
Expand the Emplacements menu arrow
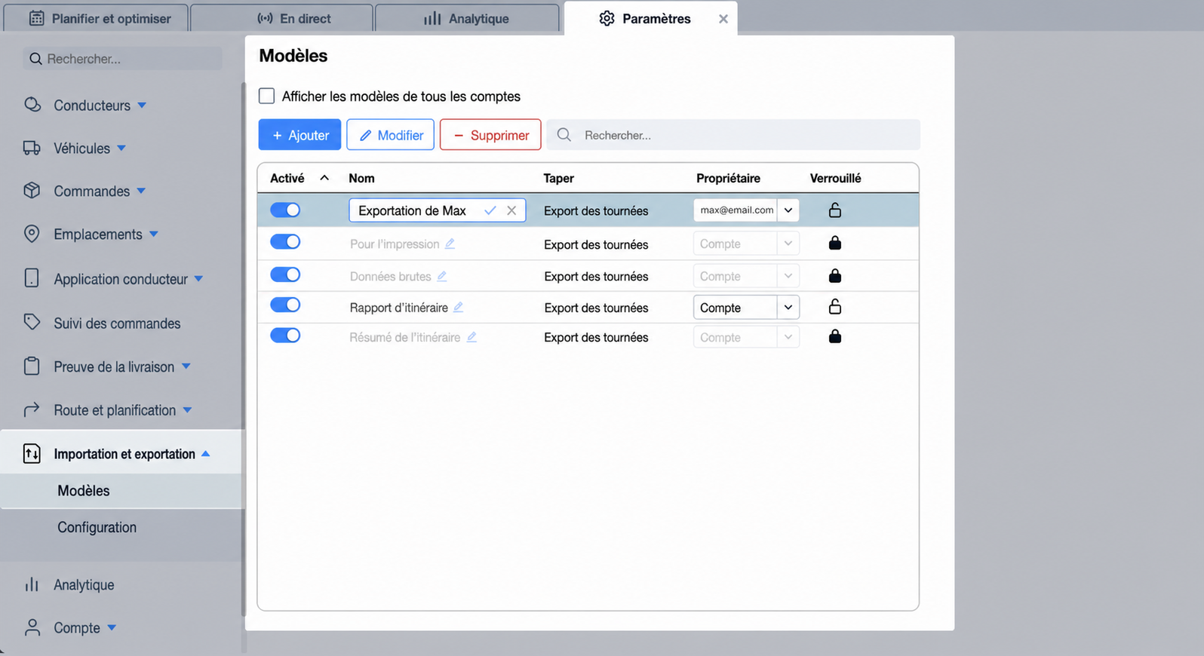[154, 234]
